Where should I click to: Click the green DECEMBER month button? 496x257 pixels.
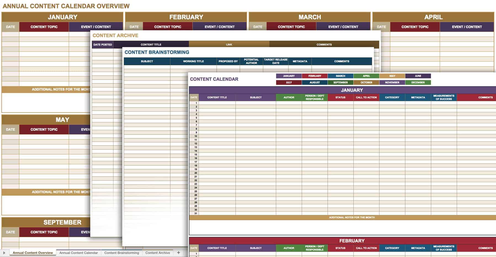418,83
